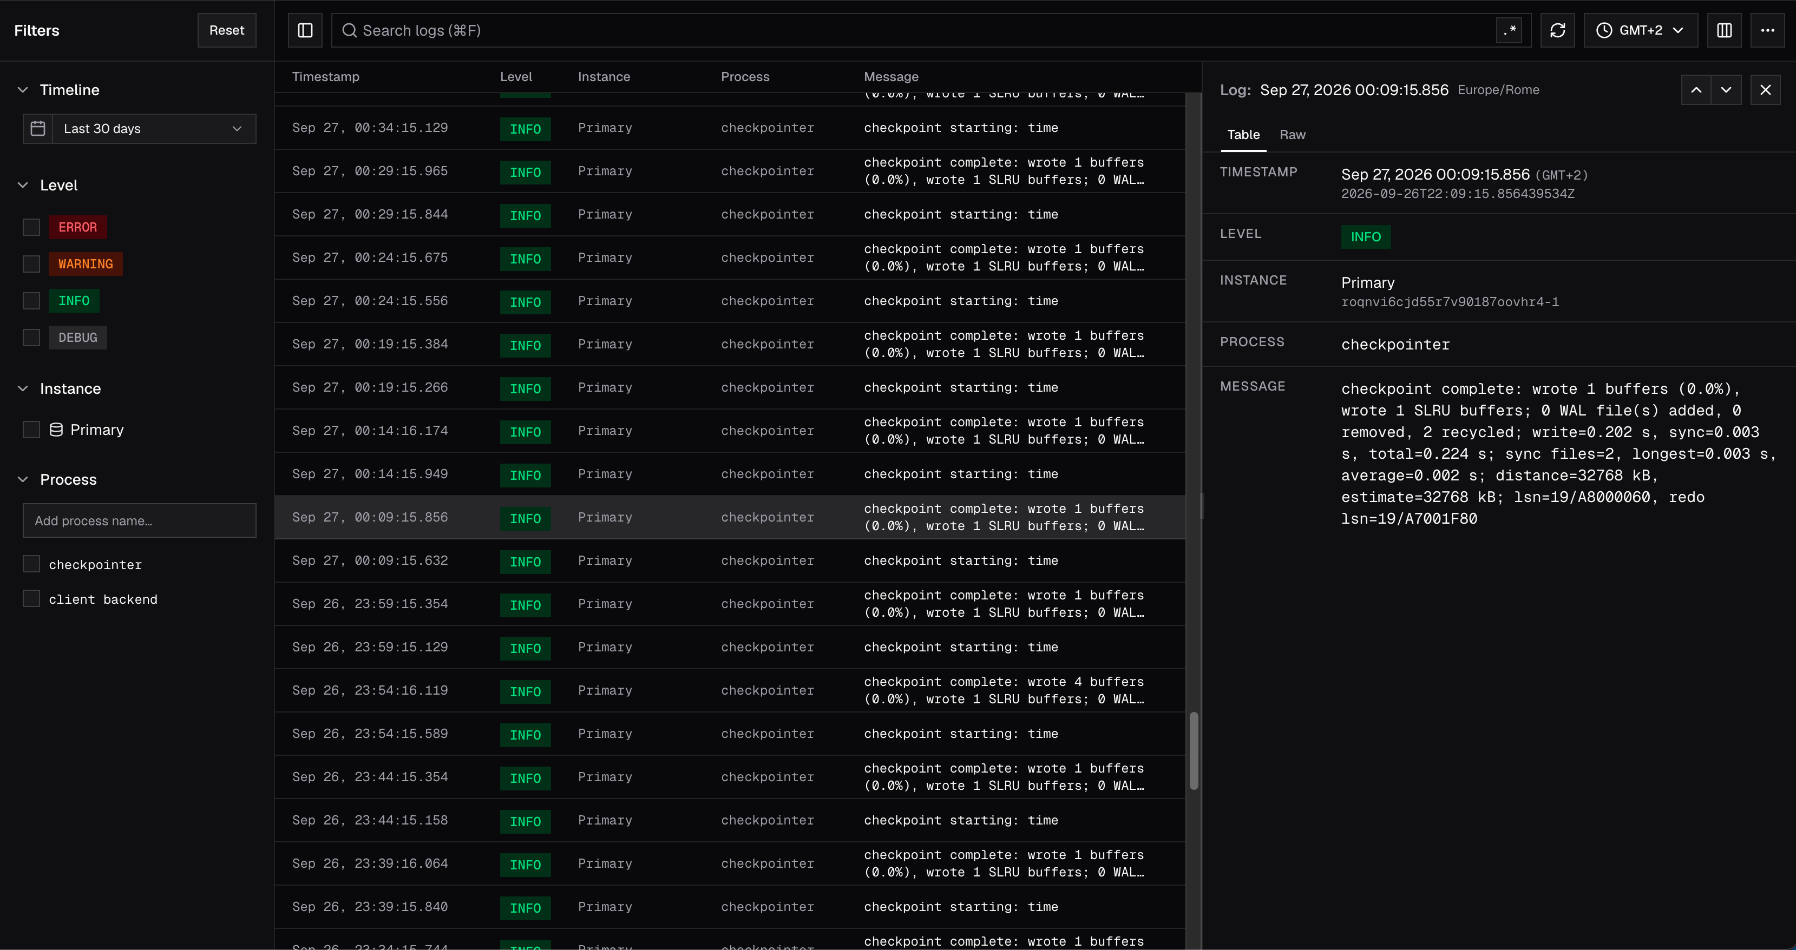The image size is (1796, 950).
Task: Close the log detail panel
Action: click(1765, 90)
